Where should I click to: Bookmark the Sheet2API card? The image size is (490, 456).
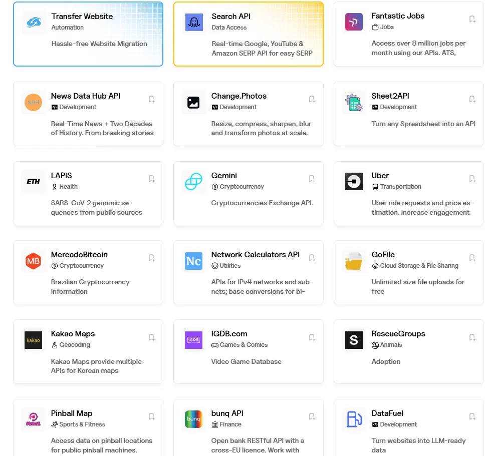tap(472, 99)
